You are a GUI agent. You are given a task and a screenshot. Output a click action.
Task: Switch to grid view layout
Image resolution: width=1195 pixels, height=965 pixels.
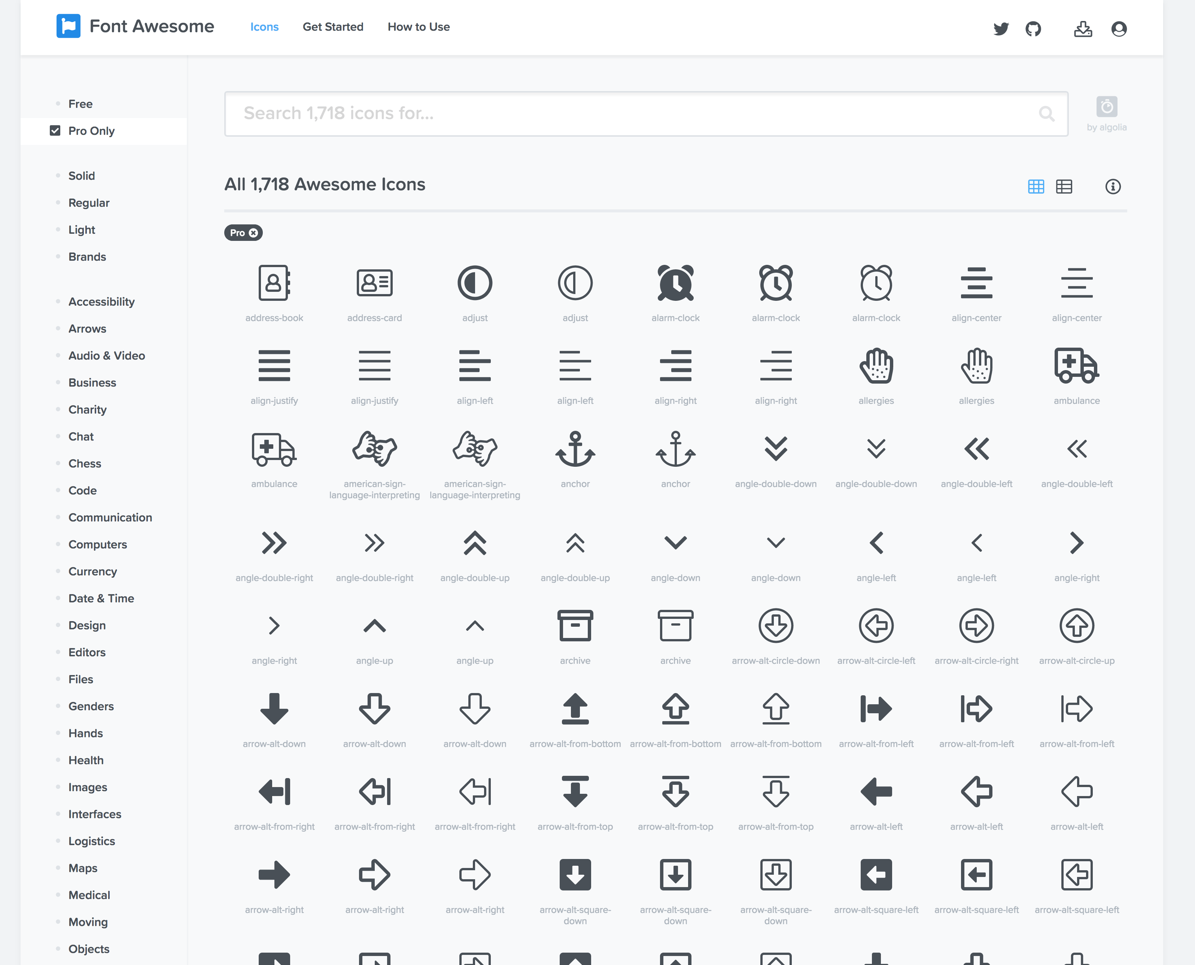click(x=1036, y=187)
